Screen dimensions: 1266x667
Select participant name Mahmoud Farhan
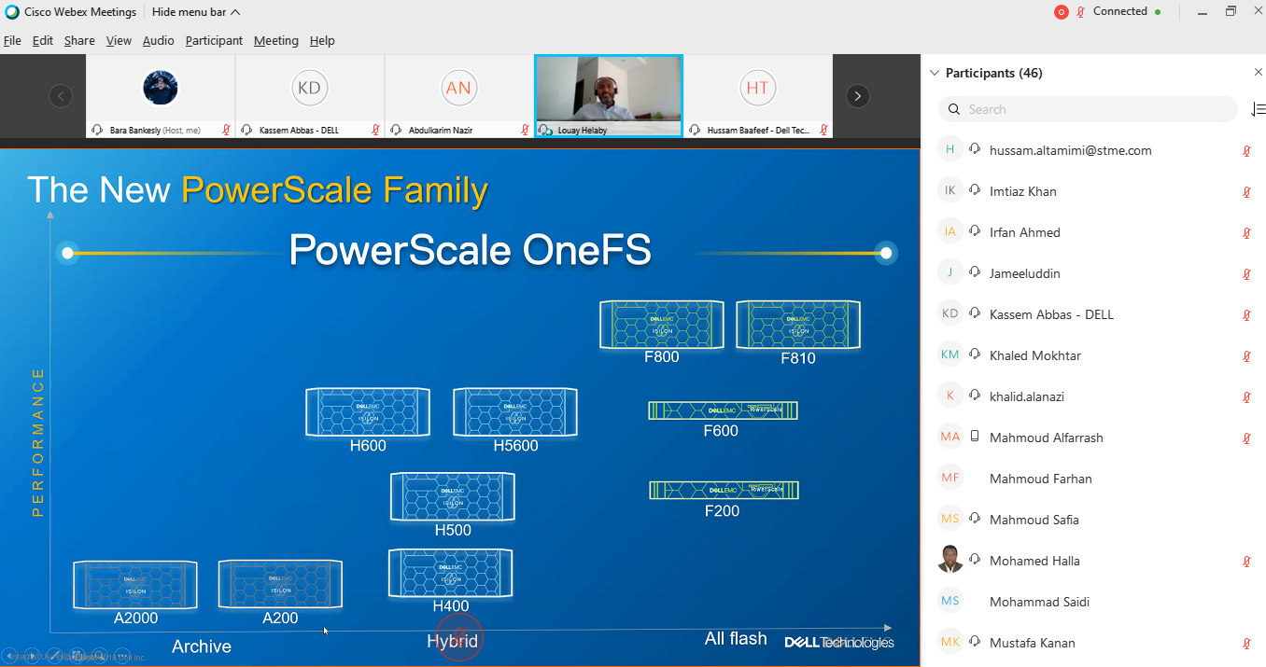[x=1040, y=479]
